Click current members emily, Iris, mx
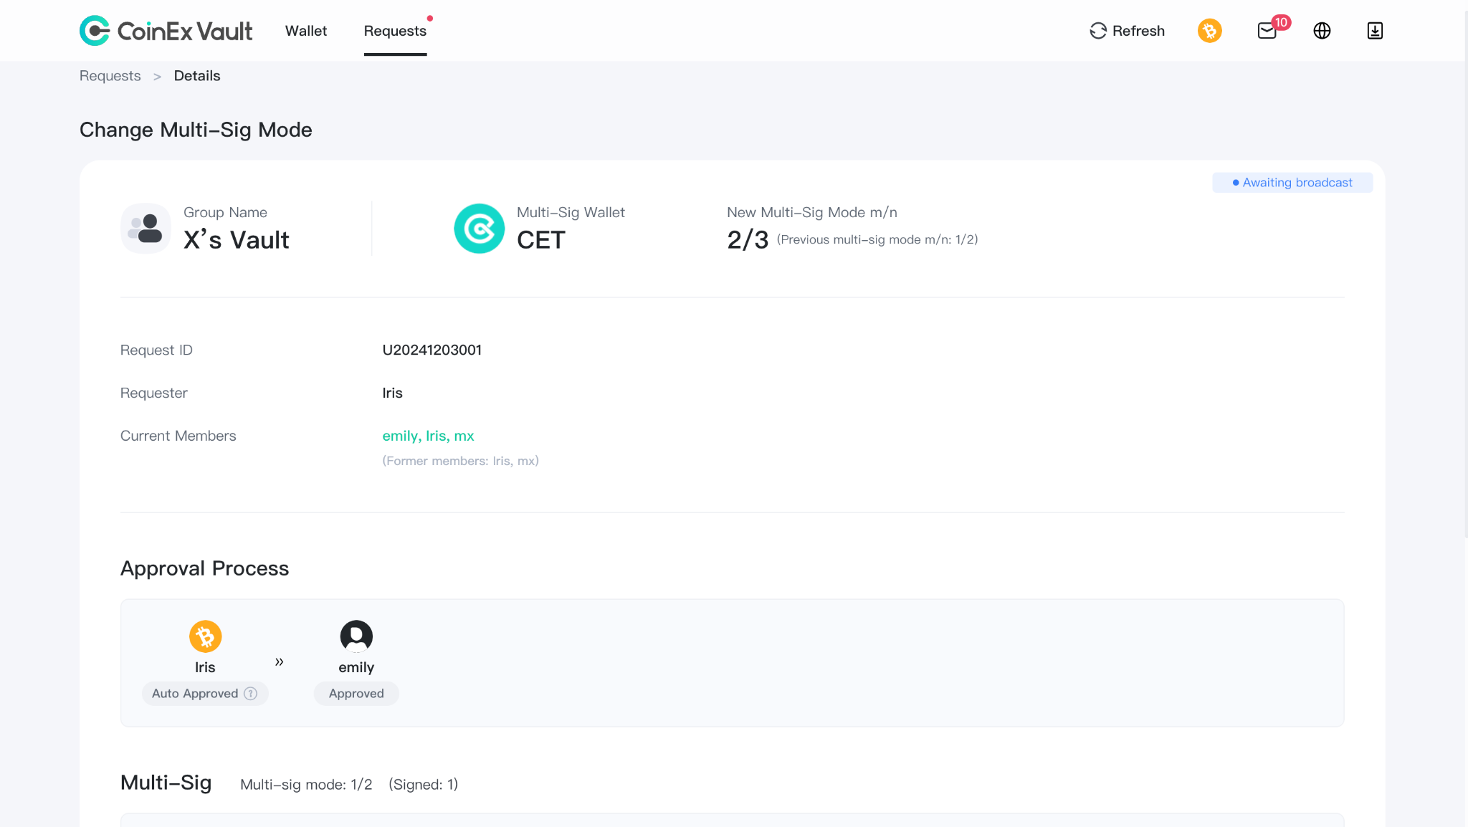 coord(428,436)
